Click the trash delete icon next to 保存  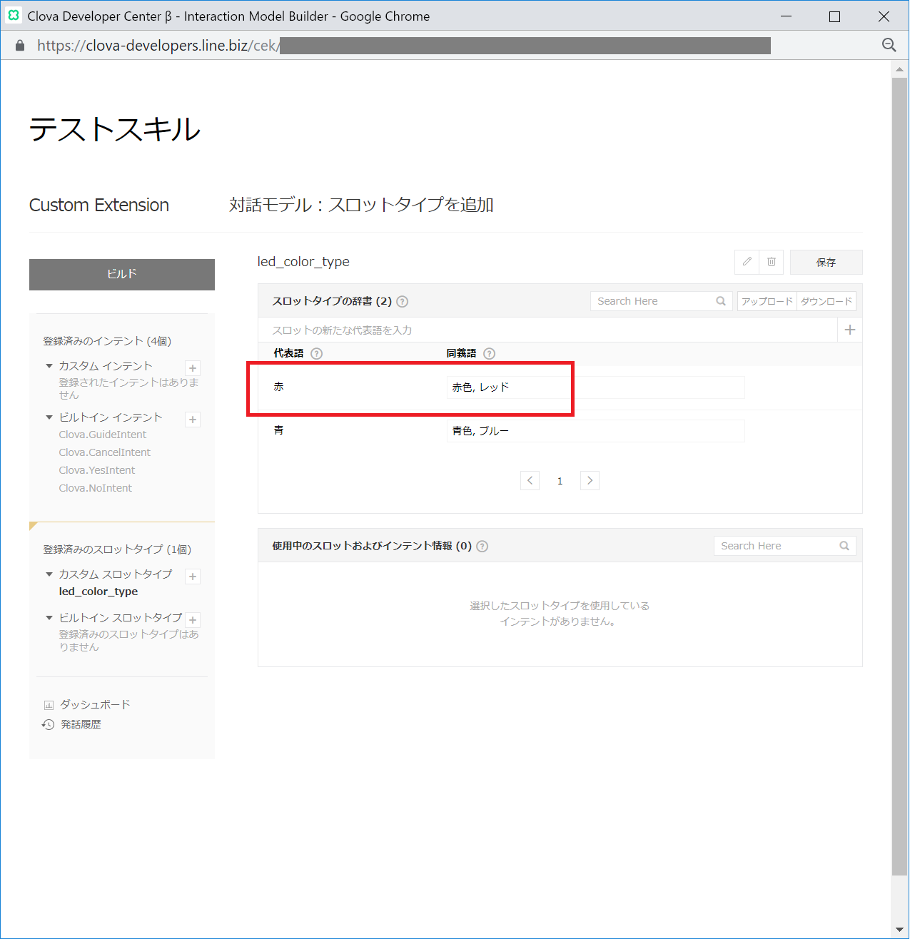click(x=772, y=262)
